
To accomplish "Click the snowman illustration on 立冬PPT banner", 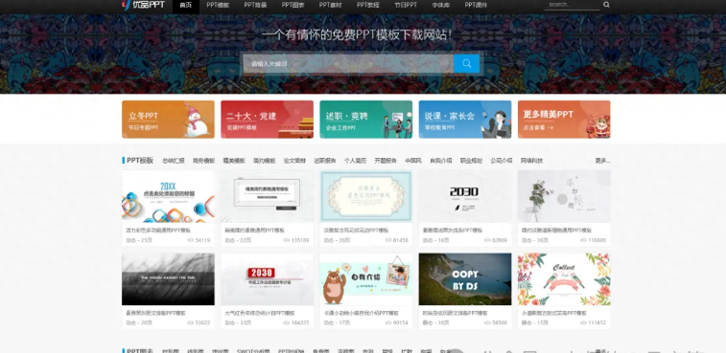I will click(x=197, y=121).
